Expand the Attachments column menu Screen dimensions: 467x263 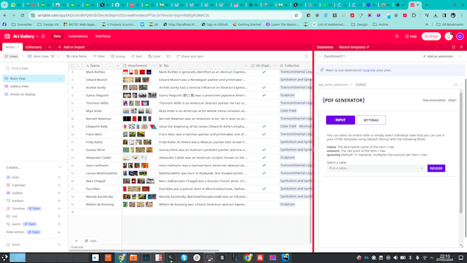click(154, 65)
